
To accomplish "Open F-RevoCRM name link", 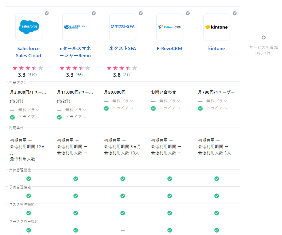I will tap(169, 49).
